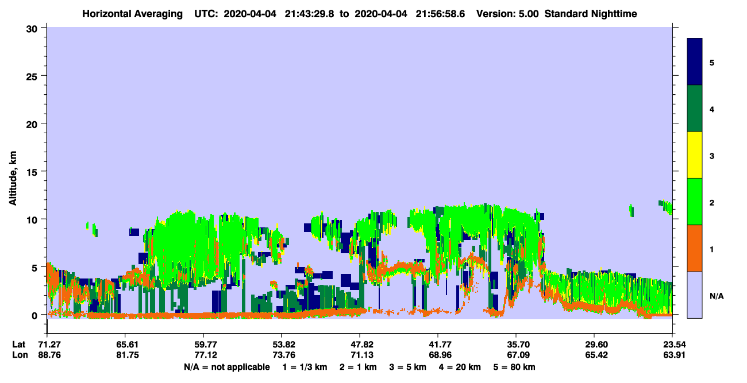Image resolution: width=747 pixels, height=383 pixels.
Task: Click 'Standard Nighttime' in the title
Action: coord(591,13)
